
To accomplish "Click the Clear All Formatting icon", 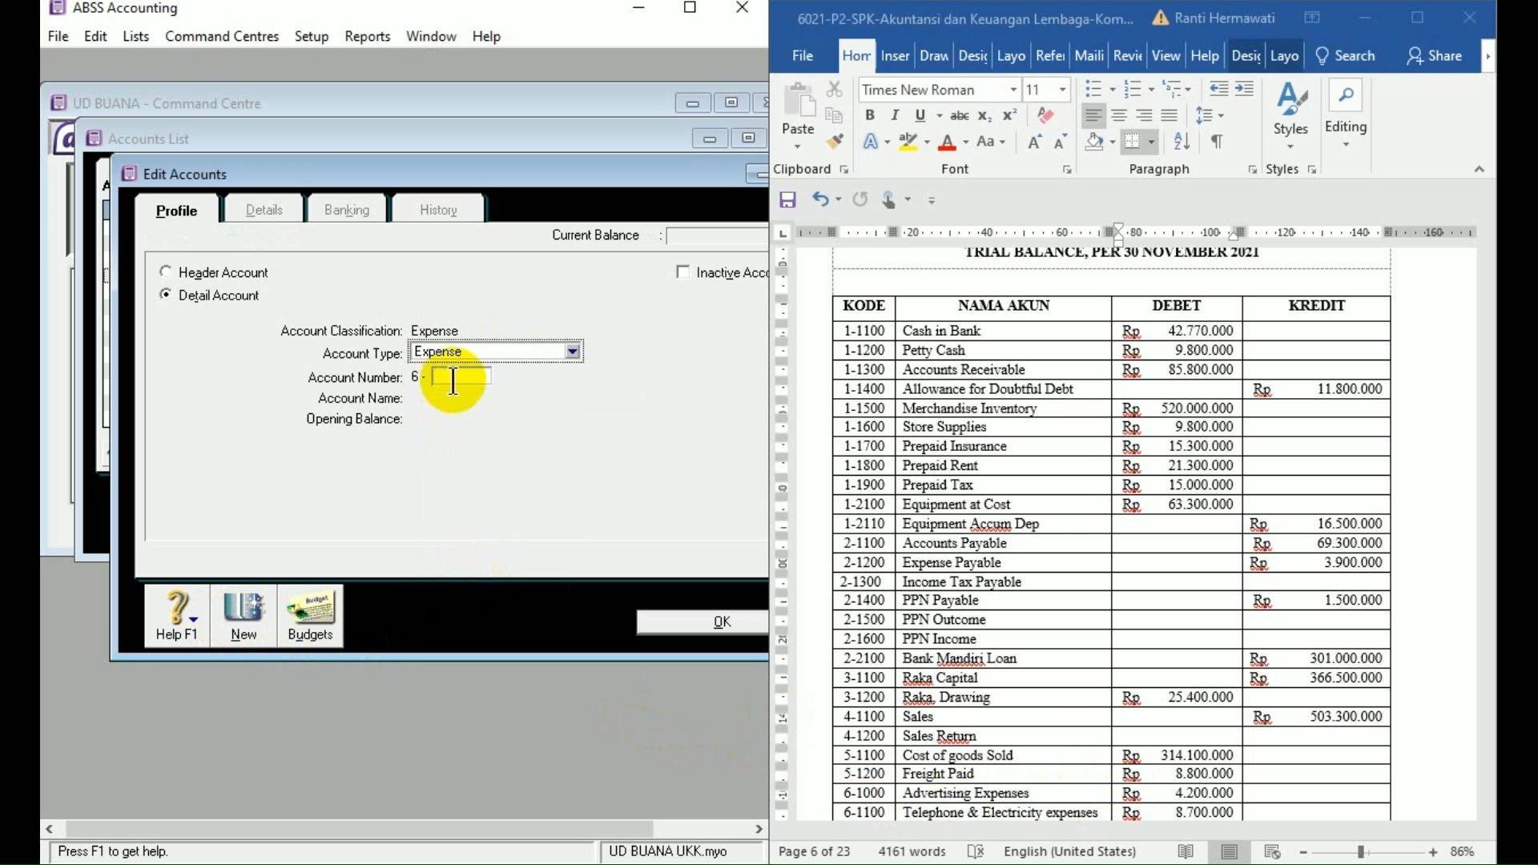I will click(1045, 115).
